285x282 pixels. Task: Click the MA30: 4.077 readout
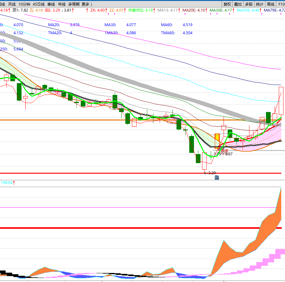120,25
